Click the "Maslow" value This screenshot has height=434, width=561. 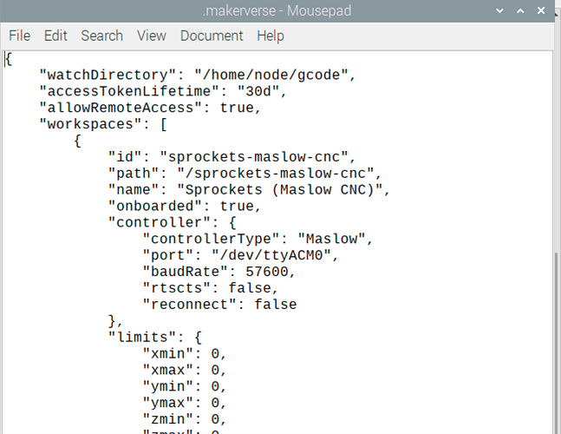331,239
